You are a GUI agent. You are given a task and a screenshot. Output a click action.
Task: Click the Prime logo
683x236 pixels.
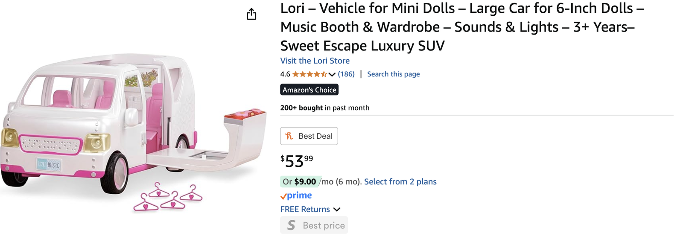[x=299, y=195]
